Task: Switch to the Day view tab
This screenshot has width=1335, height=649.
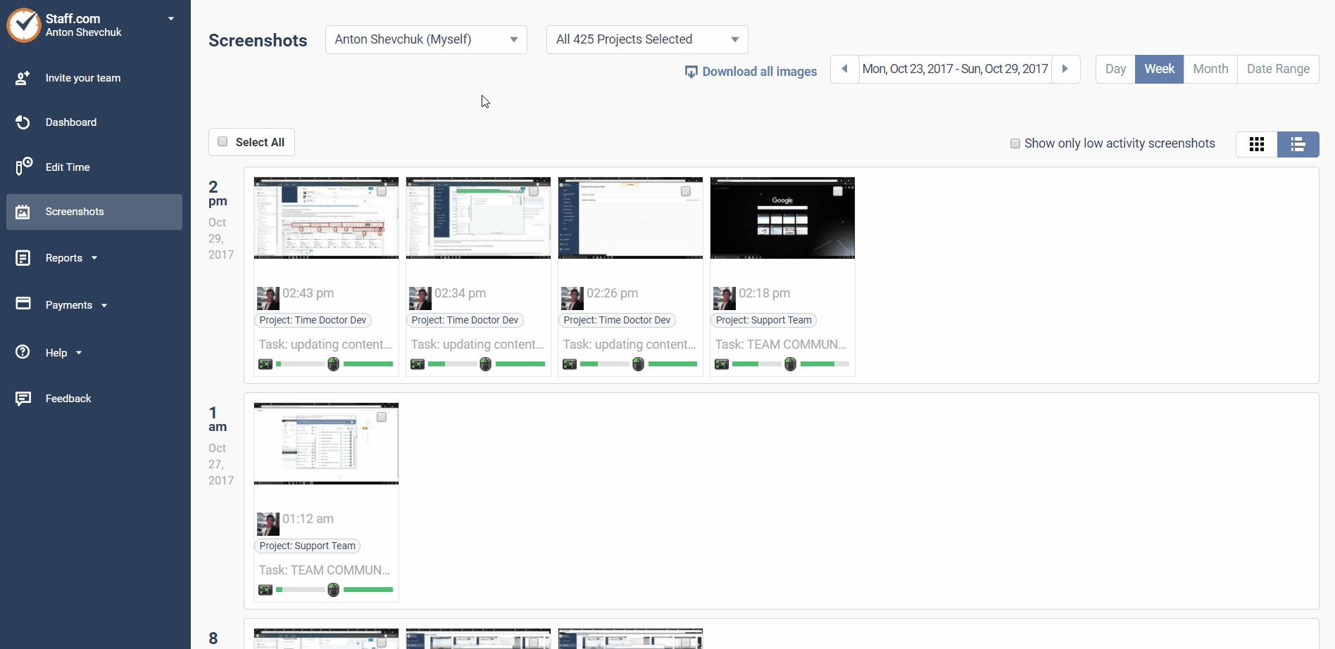Action: coord(1115,68)
